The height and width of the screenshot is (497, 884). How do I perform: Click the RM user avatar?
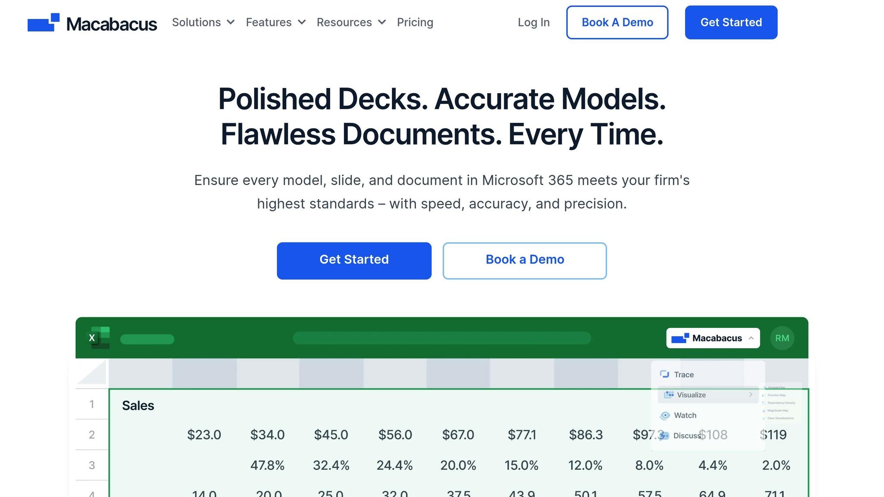[x=782, y=338]
